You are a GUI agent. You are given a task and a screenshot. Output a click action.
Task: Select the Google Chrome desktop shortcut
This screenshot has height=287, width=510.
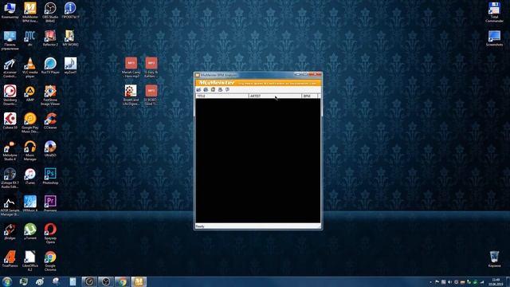[x=50, y=261]
